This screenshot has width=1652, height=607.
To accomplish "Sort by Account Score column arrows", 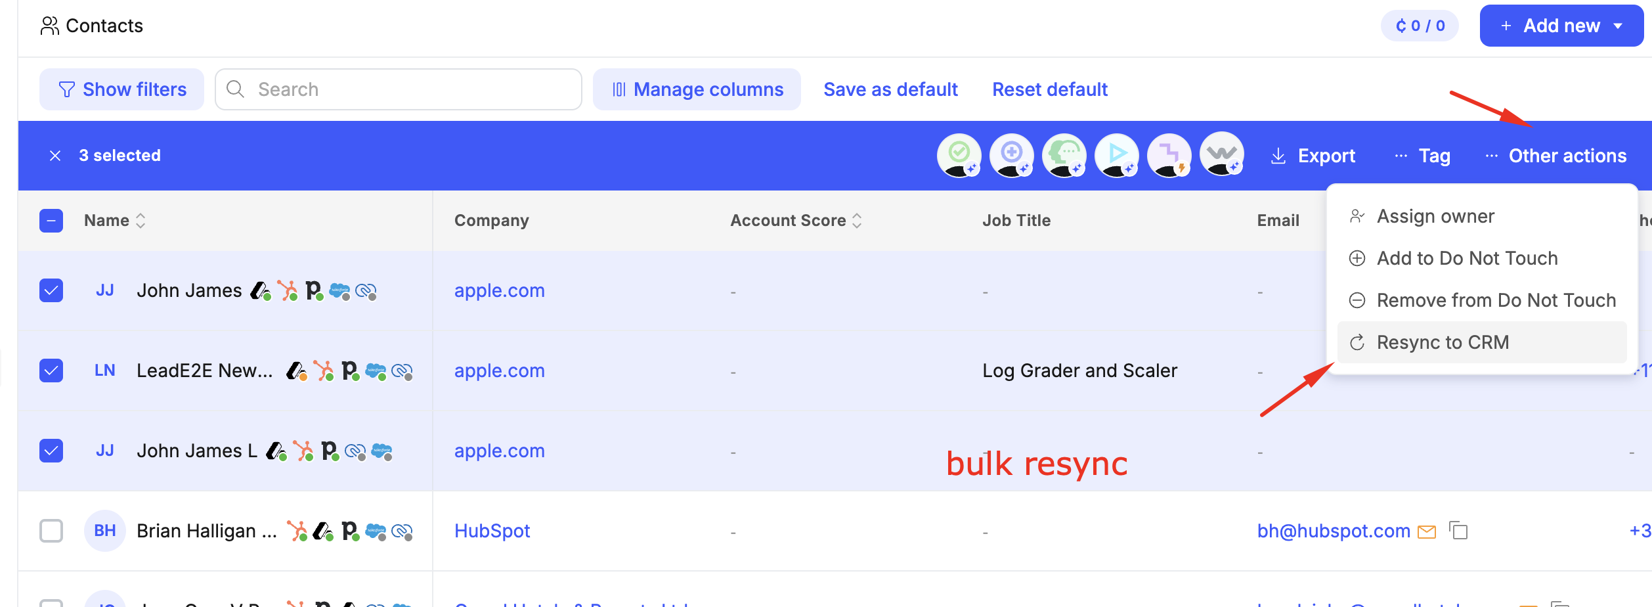I will [857, 221].
